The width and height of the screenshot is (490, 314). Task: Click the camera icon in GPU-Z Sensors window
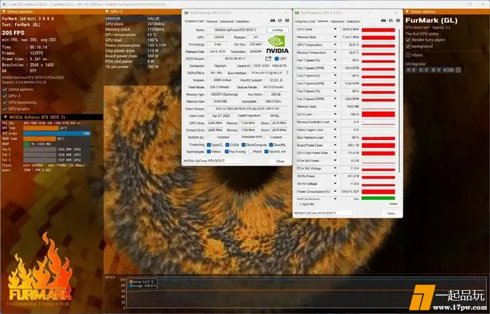pyautogui.click(x=383, y=21)
